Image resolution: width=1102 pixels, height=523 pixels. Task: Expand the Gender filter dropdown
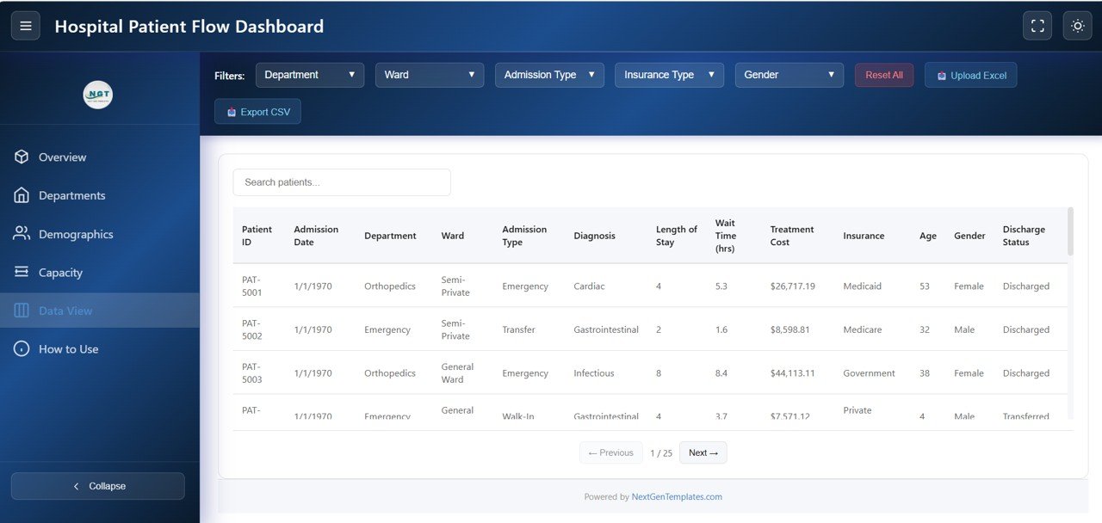coord(789,75)
